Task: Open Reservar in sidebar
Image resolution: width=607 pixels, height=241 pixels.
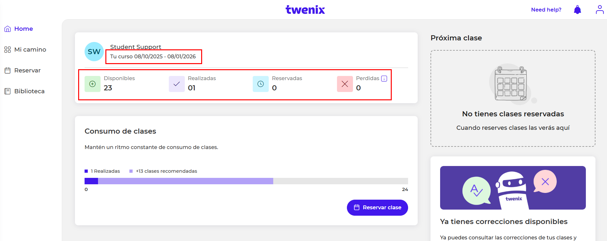Action: click(x=27, y=71)
